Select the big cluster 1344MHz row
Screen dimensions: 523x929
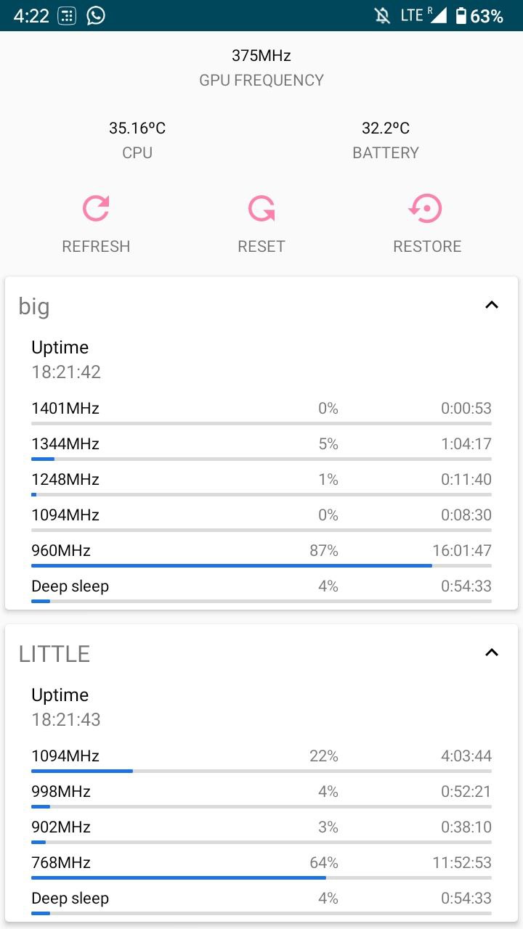261,448
